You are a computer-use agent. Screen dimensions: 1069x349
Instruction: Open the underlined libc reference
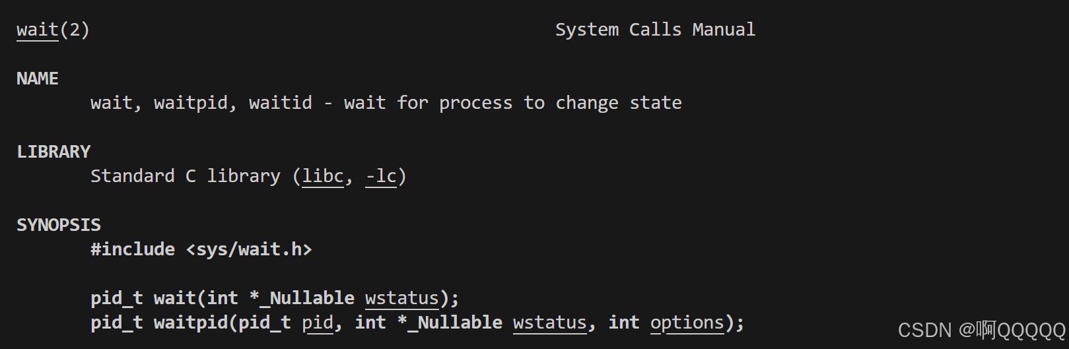323,176
